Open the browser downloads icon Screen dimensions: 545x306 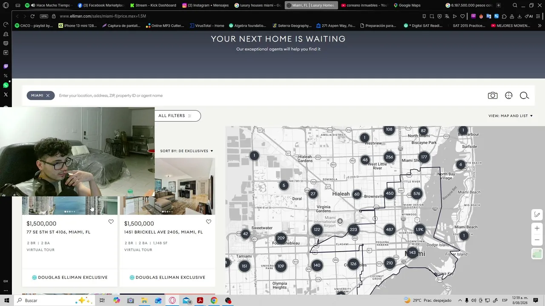pyautogui.click(x=519, y=16)
